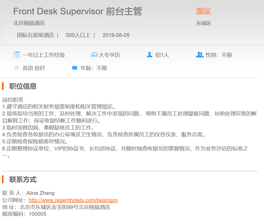Screen dimensions: 264x223
Task: Click the contact name Alina Zhang
Action: (40, 193)
